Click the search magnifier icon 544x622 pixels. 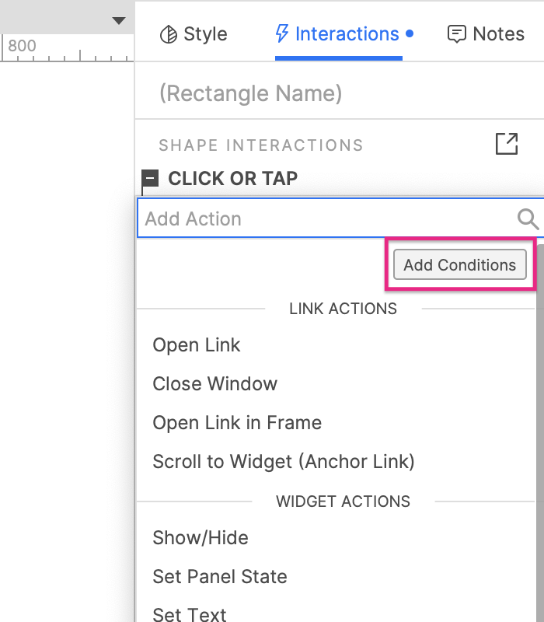pyautogui.click(x=528, y=219)
